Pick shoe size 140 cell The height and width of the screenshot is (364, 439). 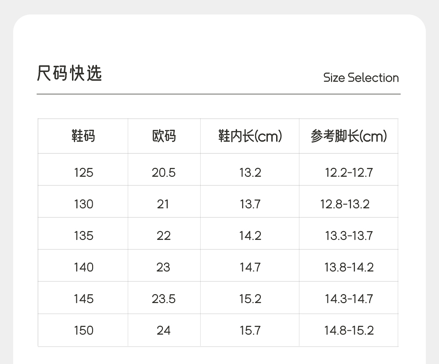point(83,267)
